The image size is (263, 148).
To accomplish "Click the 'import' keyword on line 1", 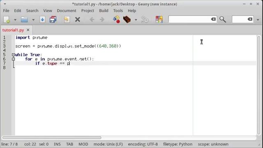I will pyautogui.click(x=23, y=37).
